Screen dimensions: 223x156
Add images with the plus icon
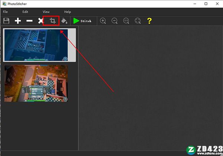18,21
